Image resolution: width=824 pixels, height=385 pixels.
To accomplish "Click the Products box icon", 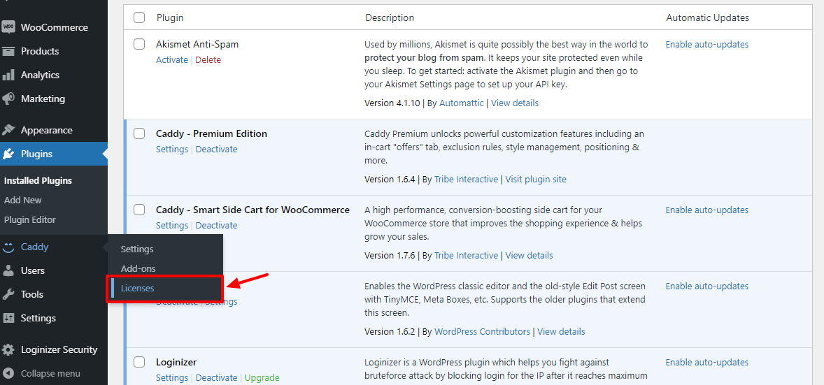I will [8, 51].
